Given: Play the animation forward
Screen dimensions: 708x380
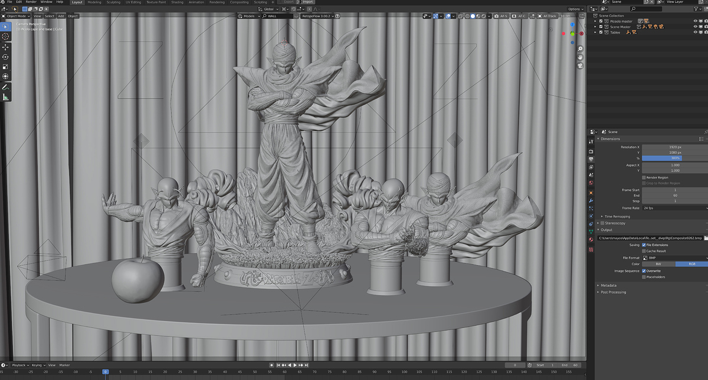Looking at the screenshot, I should (x=294, y=365).
